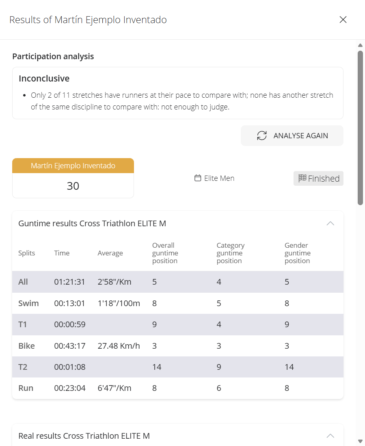Click bike average 27.48 Km/h
This screenshot has width=365, height=446.
[x=119, y=346]
